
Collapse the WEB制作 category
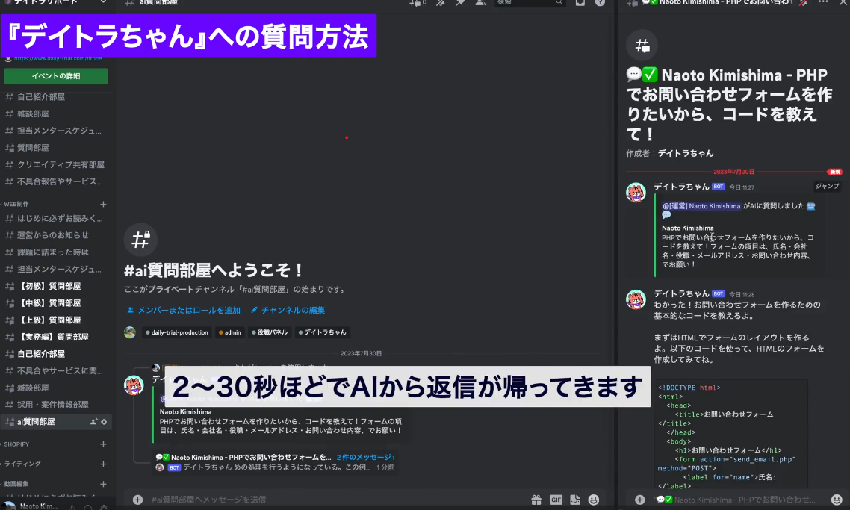click(16, 205)
